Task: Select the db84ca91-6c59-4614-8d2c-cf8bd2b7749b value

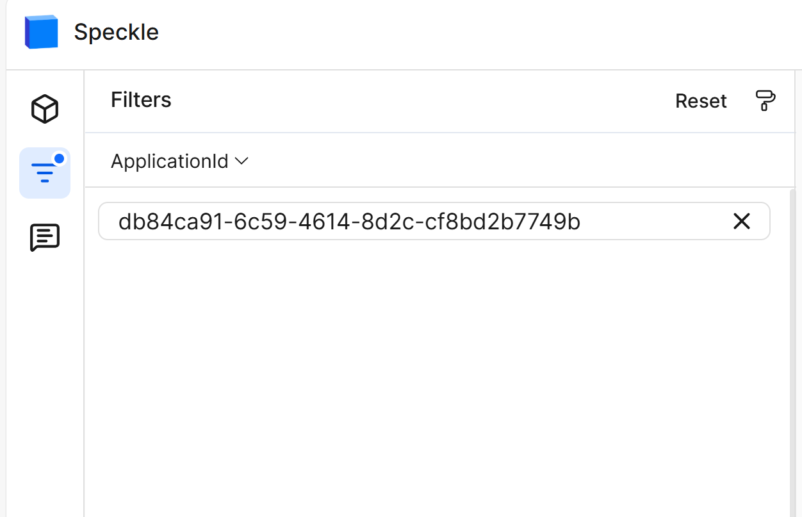Action: point(349,222)
